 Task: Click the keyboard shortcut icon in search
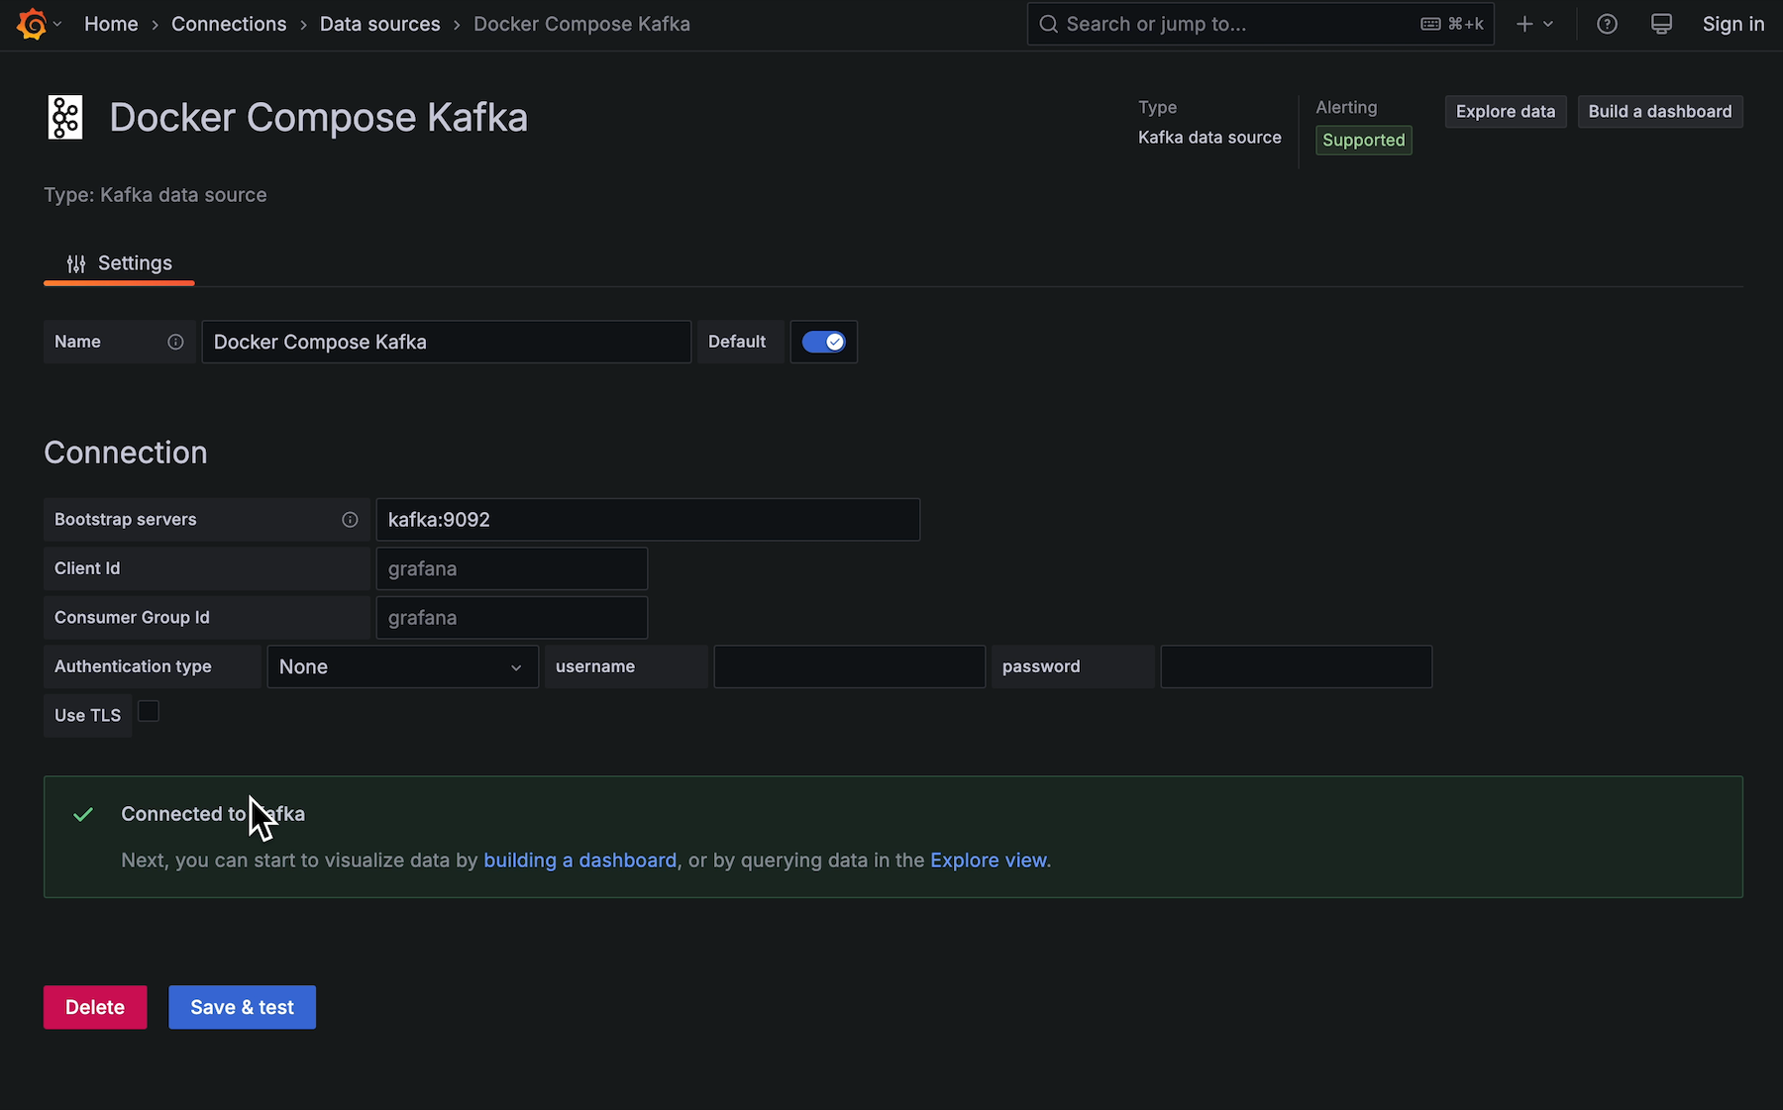1430,24
